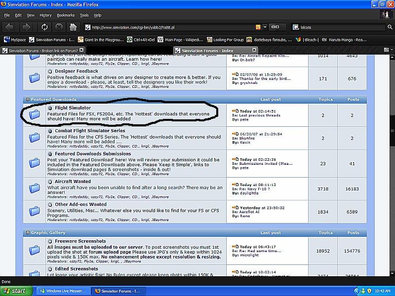The image size is (395, 296).
Task: Click the Aircraft Wanted folder icon
Action: click(35, 188)
